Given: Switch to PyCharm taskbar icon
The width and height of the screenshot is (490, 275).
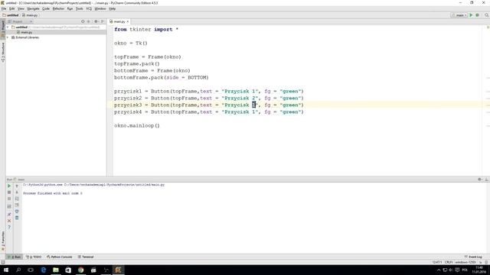Looking at the screenshot, I should click(x=118, y=270).
